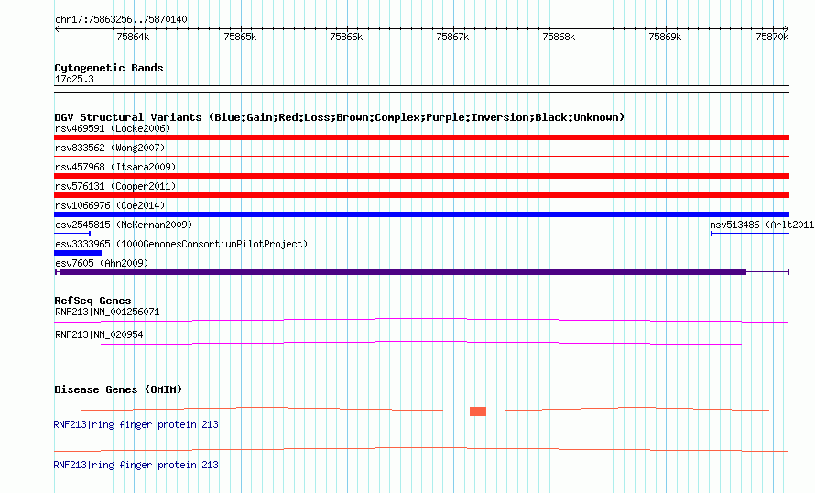
Task: Click the 75867k ruler tick label
Action: (x=452, y=37)
